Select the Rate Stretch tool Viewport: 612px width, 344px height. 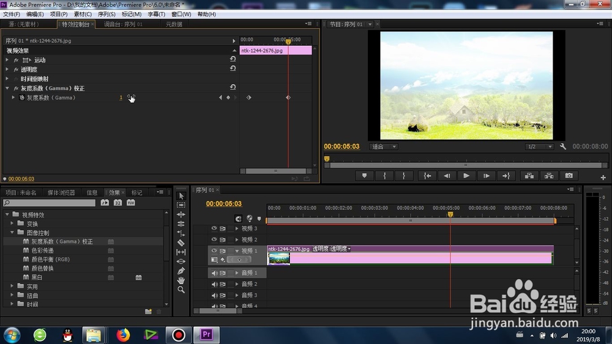[181, 233]
